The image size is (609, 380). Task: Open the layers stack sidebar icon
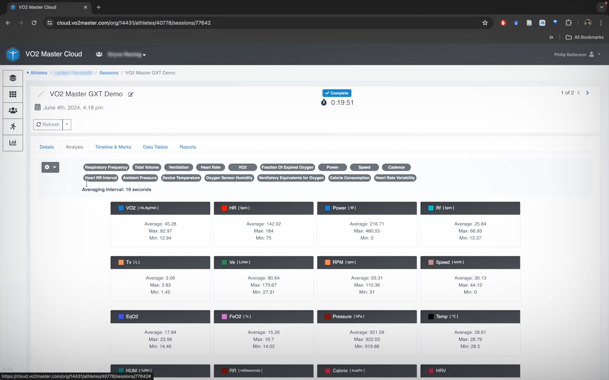(x=13, y=78)
